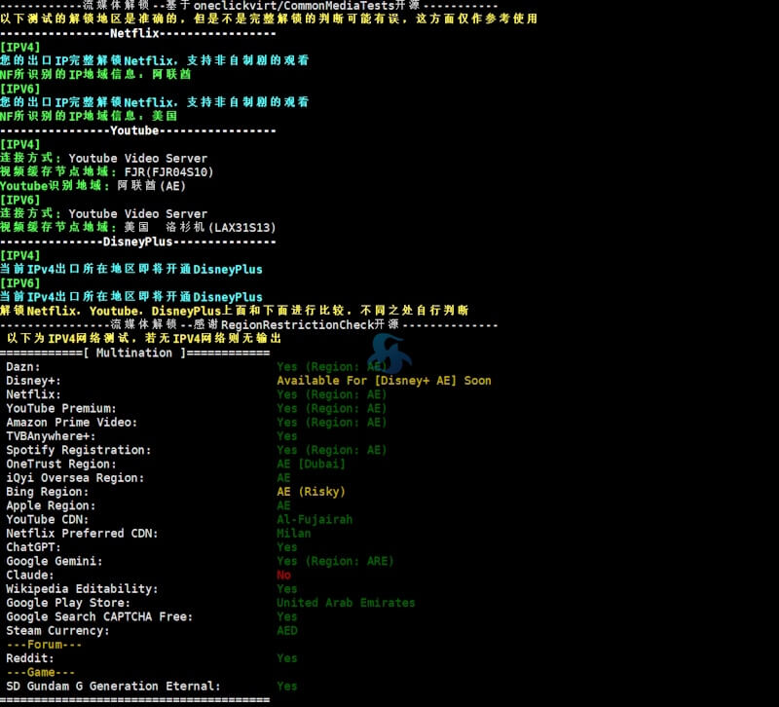Click 'Available For [Disney+ AE] Soon'
The width and height of the screenshot is (779, 707).
pyautogui.click(x=384, y=381)
